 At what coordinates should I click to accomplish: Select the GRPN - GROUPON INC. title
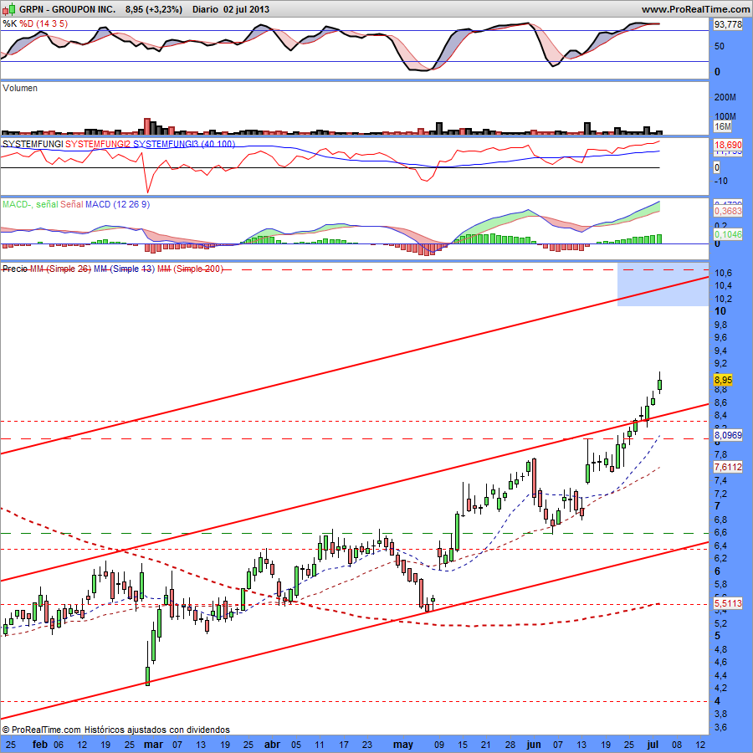click(67, 9)
